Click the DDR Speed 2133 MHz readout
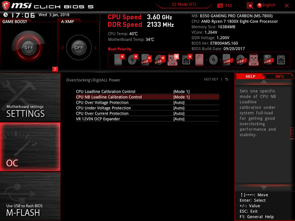 [x=141, y=25]
